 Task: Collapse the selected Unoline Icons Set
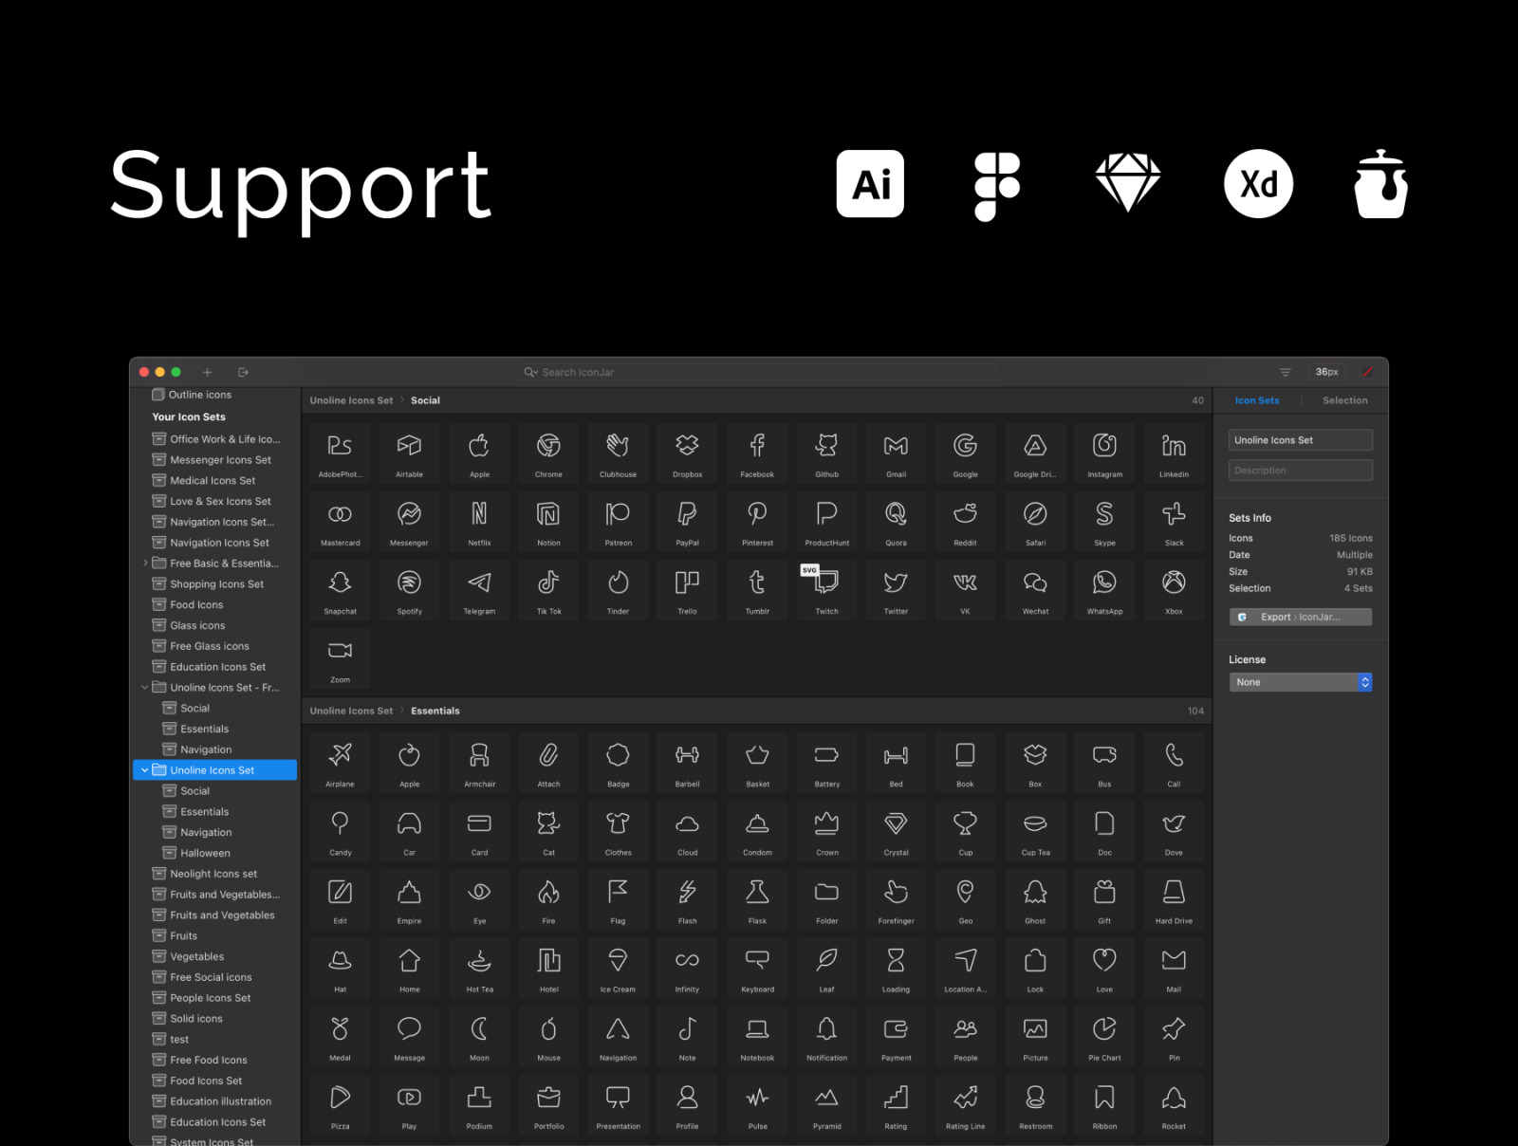(x=144, y=770)
